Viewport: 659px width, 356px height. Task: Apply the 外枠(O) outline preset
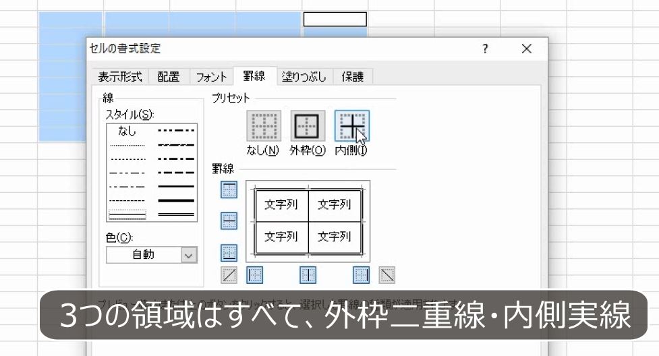coord(308,125)
